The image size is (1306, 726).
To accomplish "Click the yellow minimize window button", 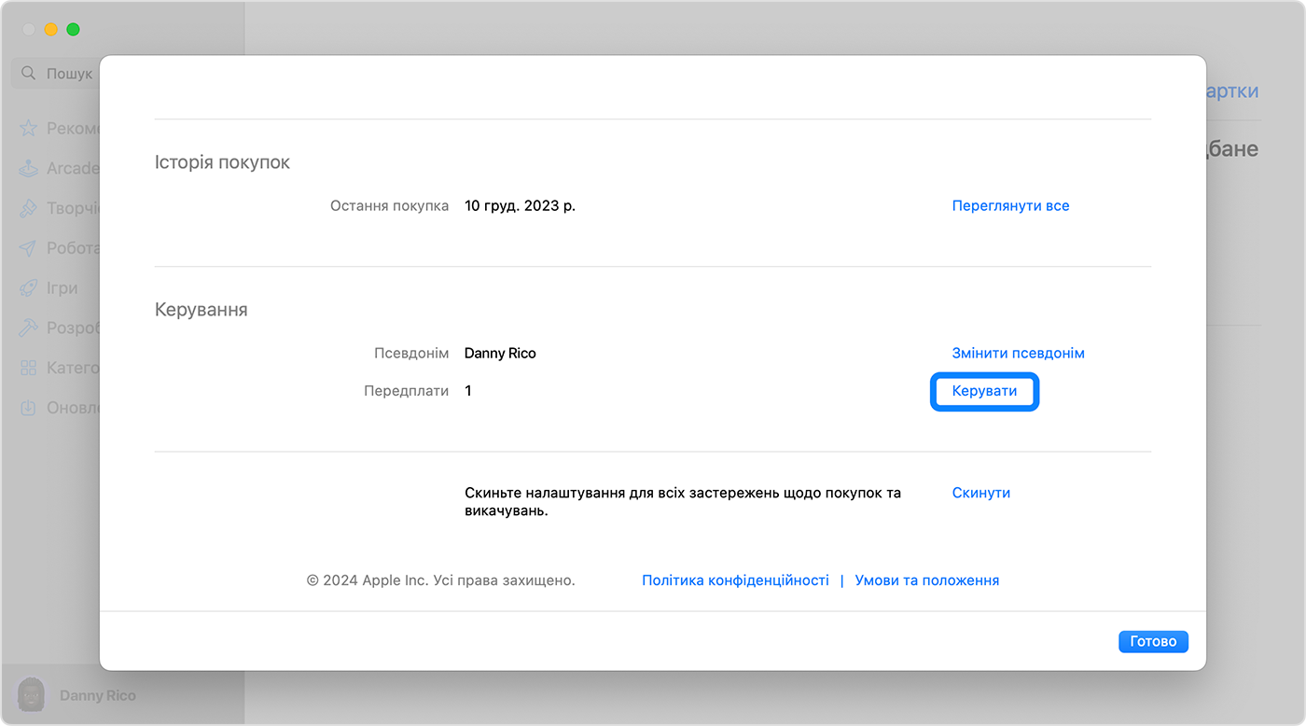I will 50,30.
